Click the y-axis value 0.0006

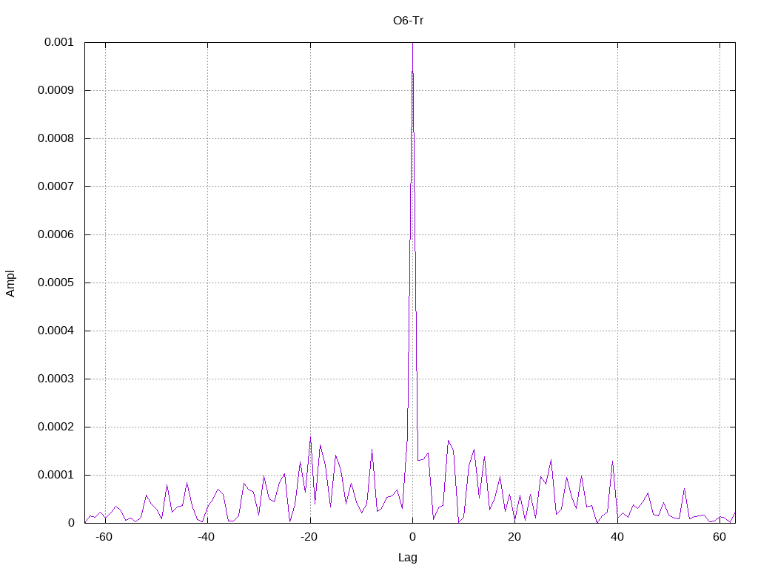(x=56, y=234)
